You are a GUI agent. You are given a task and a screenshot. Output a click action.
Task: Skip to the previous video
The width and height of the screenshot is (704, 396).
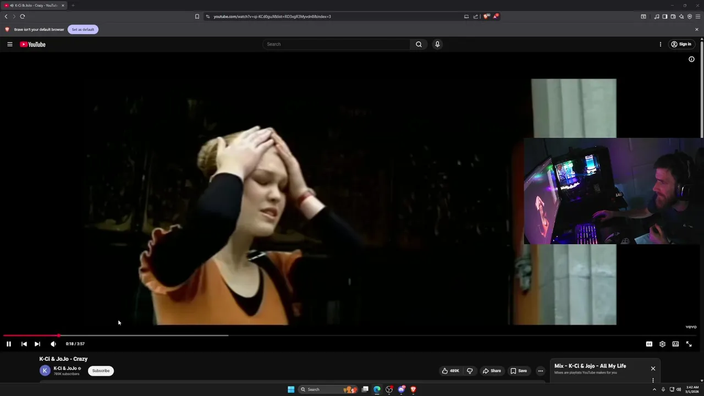tap(24, 344)
